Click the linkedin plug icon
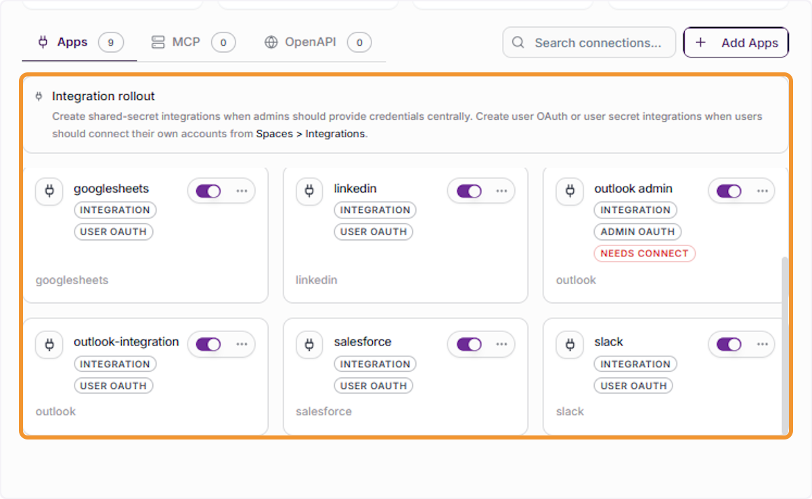812x499 pixels. pos(309,191)
